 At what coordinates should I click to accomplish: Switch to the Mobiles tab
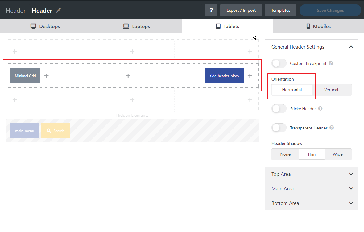pos(318,26)
